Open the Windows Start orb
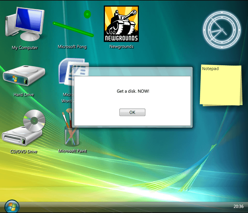This screenshot has height=213, width=248. pos(12,207)
